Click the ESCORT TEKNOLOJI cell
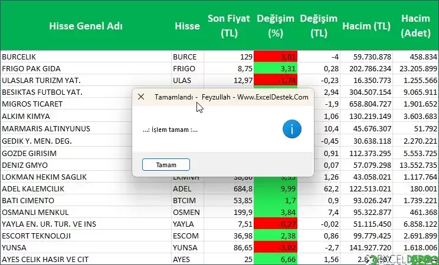The height and width of the screenshot is (265, 439). (x=86, y=236)
